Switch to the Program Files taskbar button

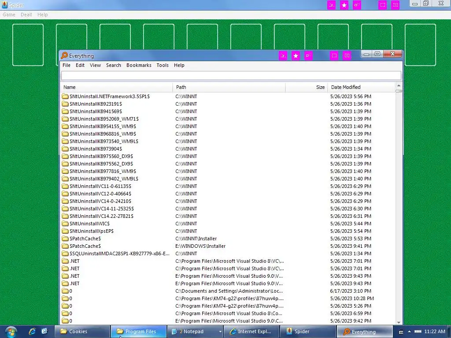click(x=139, y=332)
